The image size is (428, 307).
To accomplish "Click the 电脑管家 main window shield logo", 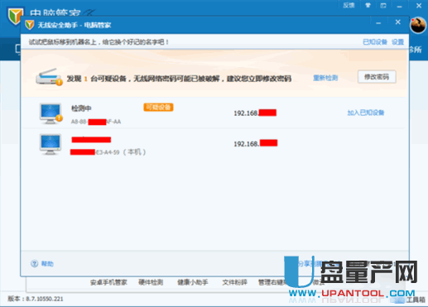I will [x=15, y=16].
